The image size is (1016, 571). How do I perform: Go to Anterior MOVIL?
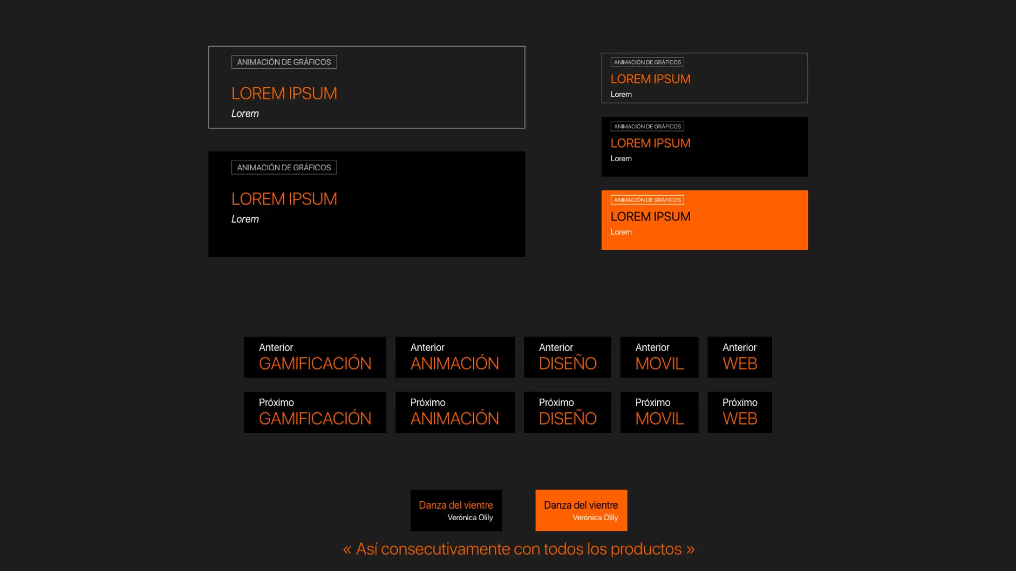pyautogui.click(x=659, y=357)
